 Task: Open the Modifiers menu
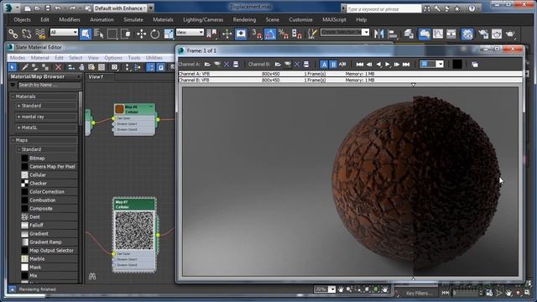(x=70, y=19)
